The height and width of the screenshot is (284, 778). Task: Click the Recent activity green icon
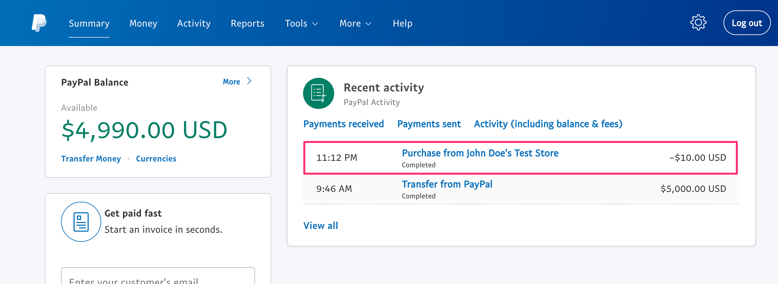tap(319, 93)
